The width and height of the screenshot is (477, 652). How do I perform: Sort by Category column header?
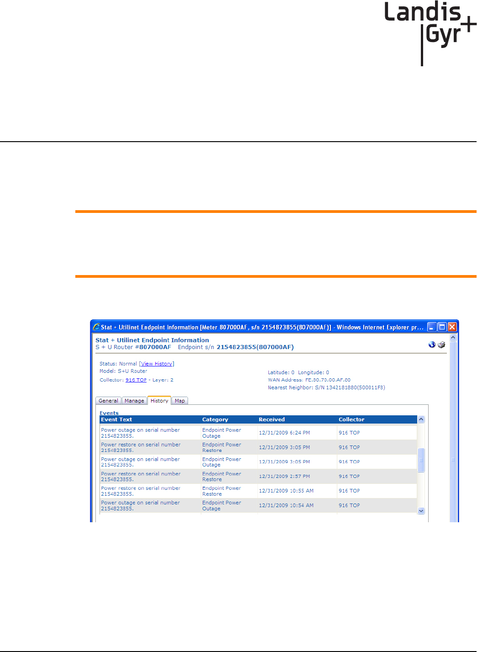pyautogui.click(x=215, y=419)
